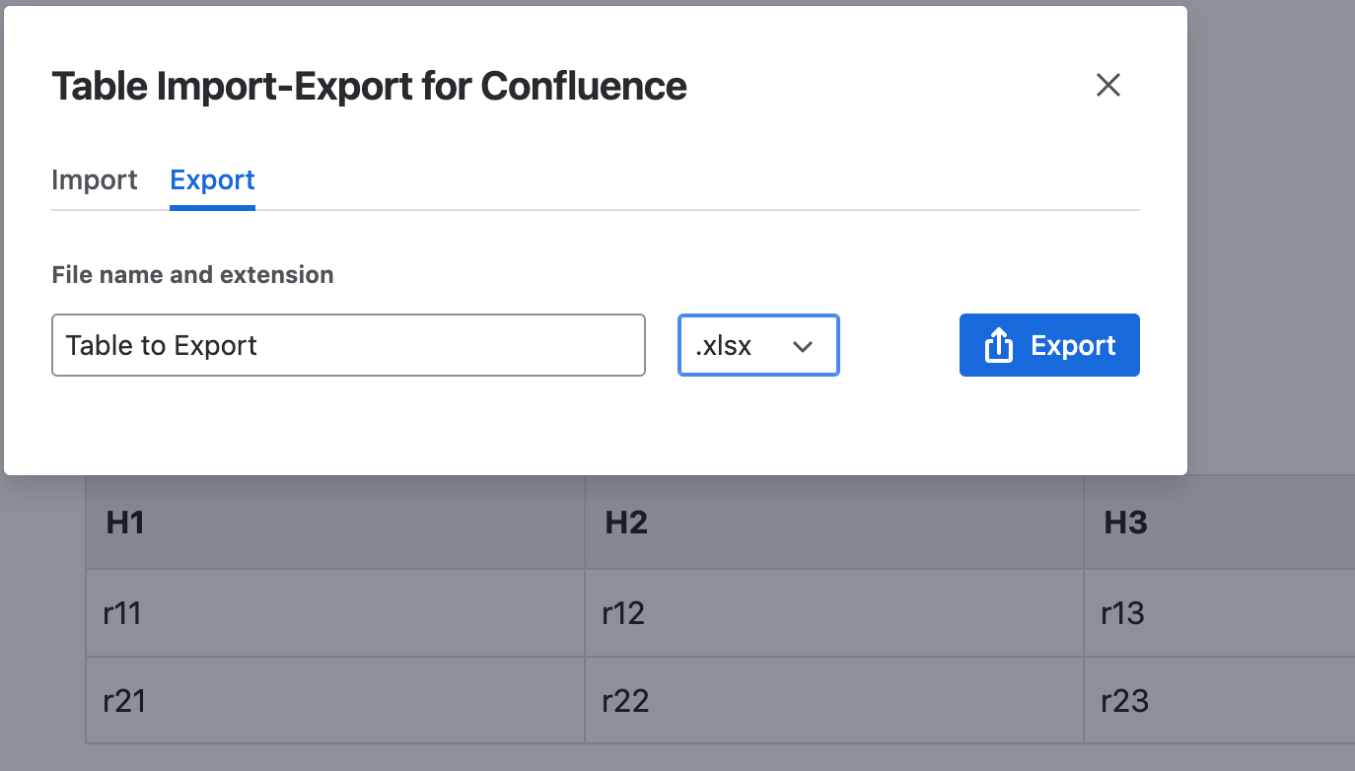
Task: Click inside the file name input field
Action: tap(348, 345)
